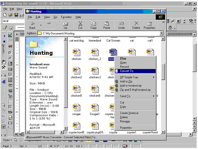Expand the Send To submenu

[x=135, y=96]
